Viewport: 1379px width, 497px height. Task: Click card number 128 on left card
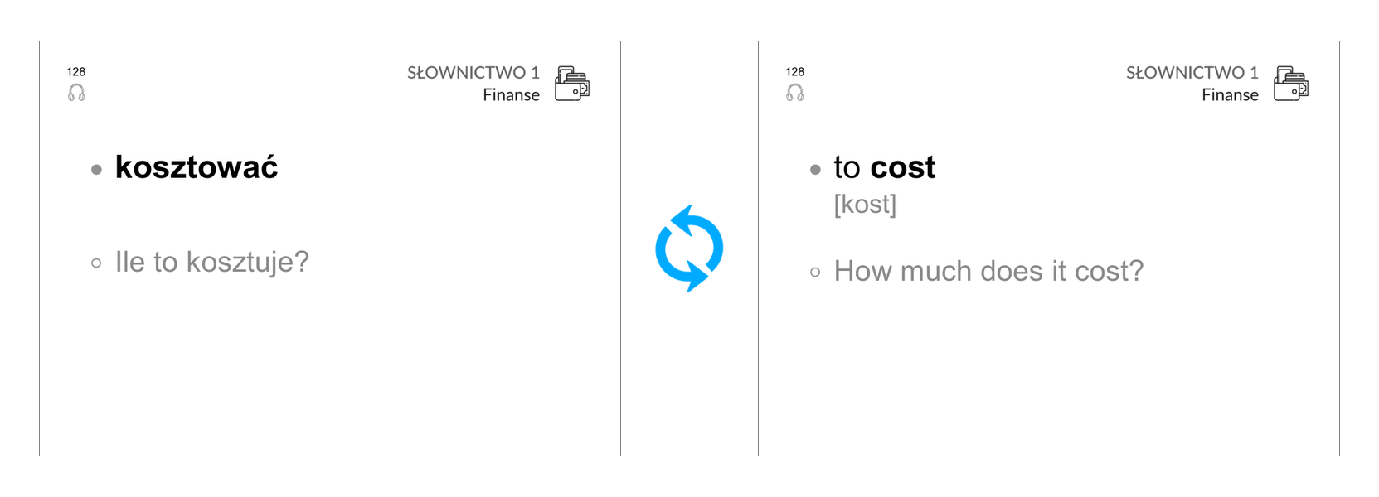coord(76,72)
